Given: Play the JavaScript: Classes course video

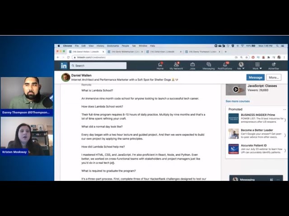Looking at the screenshot, I should coord(236,90).
